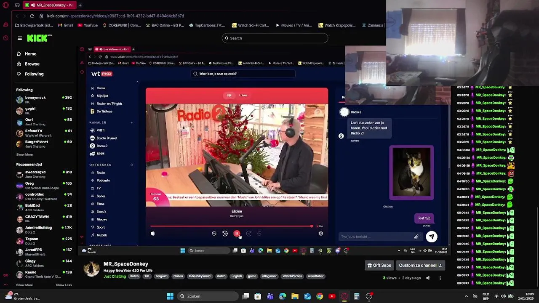Show more recommended channels
The width and height of the screenshot is (539, 303).
point(24,285)
